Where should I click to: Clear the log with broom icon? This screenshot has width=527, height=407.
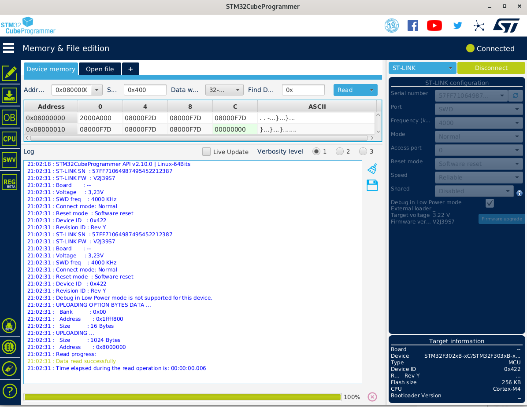[x=372, y=169]
